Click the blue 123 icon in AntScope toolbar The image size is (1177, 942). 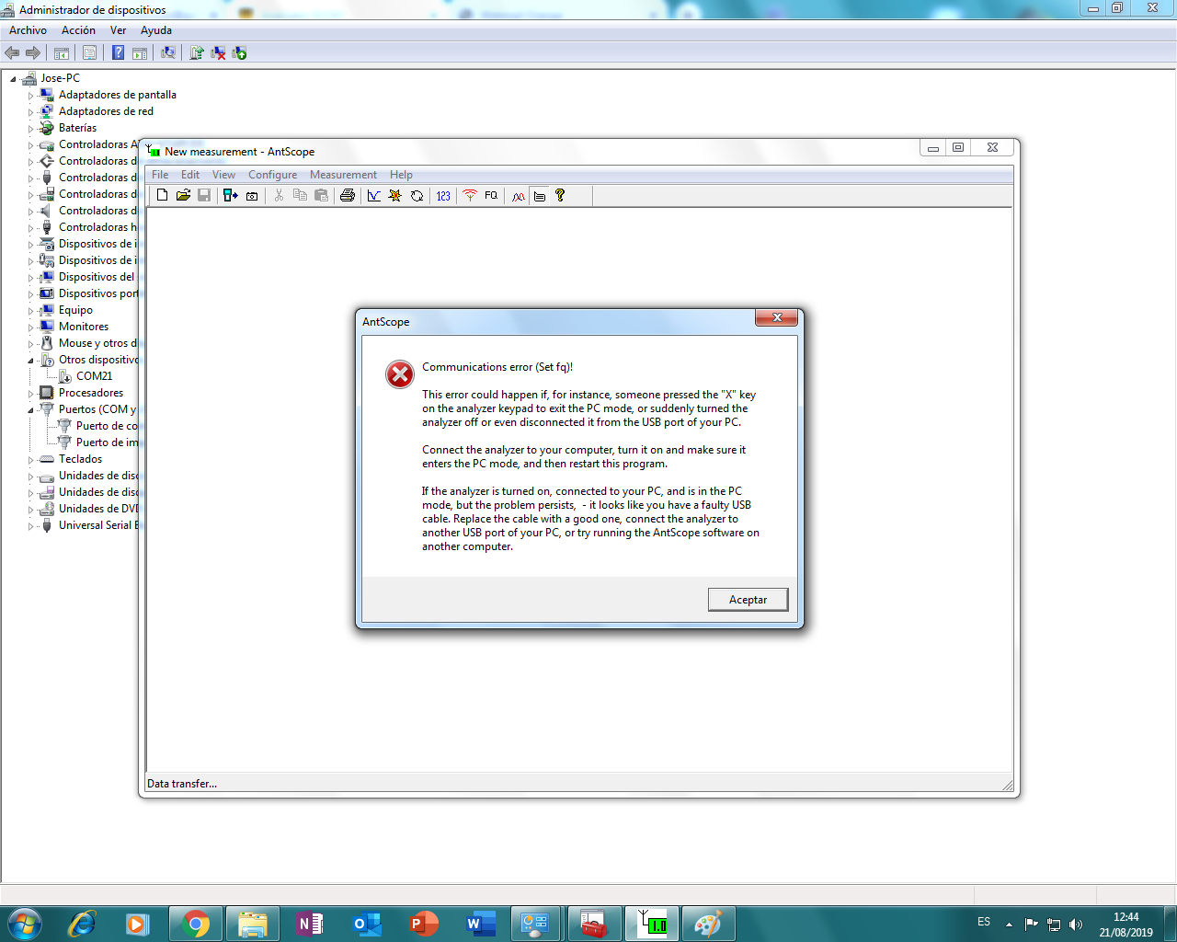pyautogui.click(x=443, y=195)
